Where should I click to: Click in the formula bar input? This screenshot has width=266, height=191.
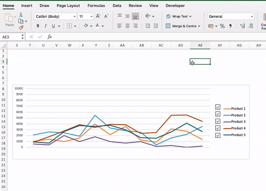click(160, 37)
